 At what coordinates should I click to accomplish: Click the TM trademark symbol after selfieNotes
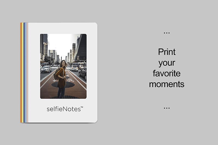82,107
